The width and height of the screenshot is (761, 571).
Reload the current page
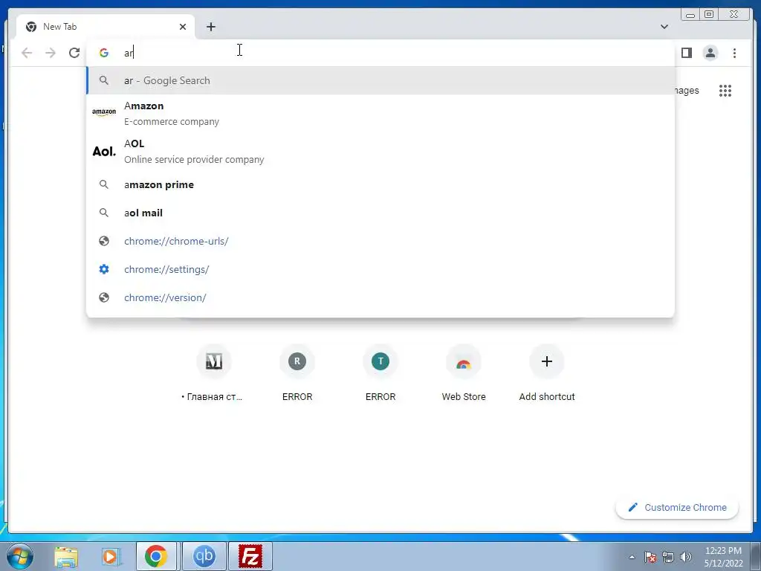(x=74, y=53)
